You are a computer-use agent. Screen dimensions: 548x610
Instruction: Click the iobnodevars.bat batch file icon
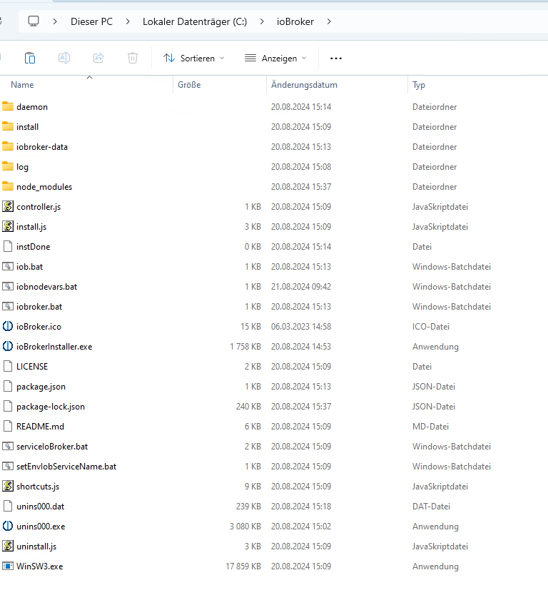click(8, 286)
